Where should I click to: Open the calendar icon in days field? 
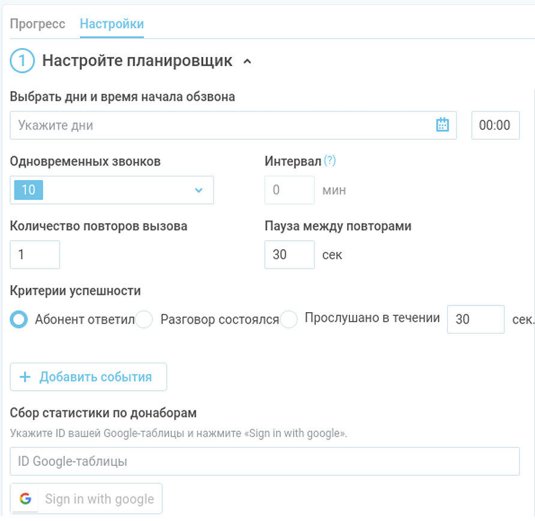442,125
